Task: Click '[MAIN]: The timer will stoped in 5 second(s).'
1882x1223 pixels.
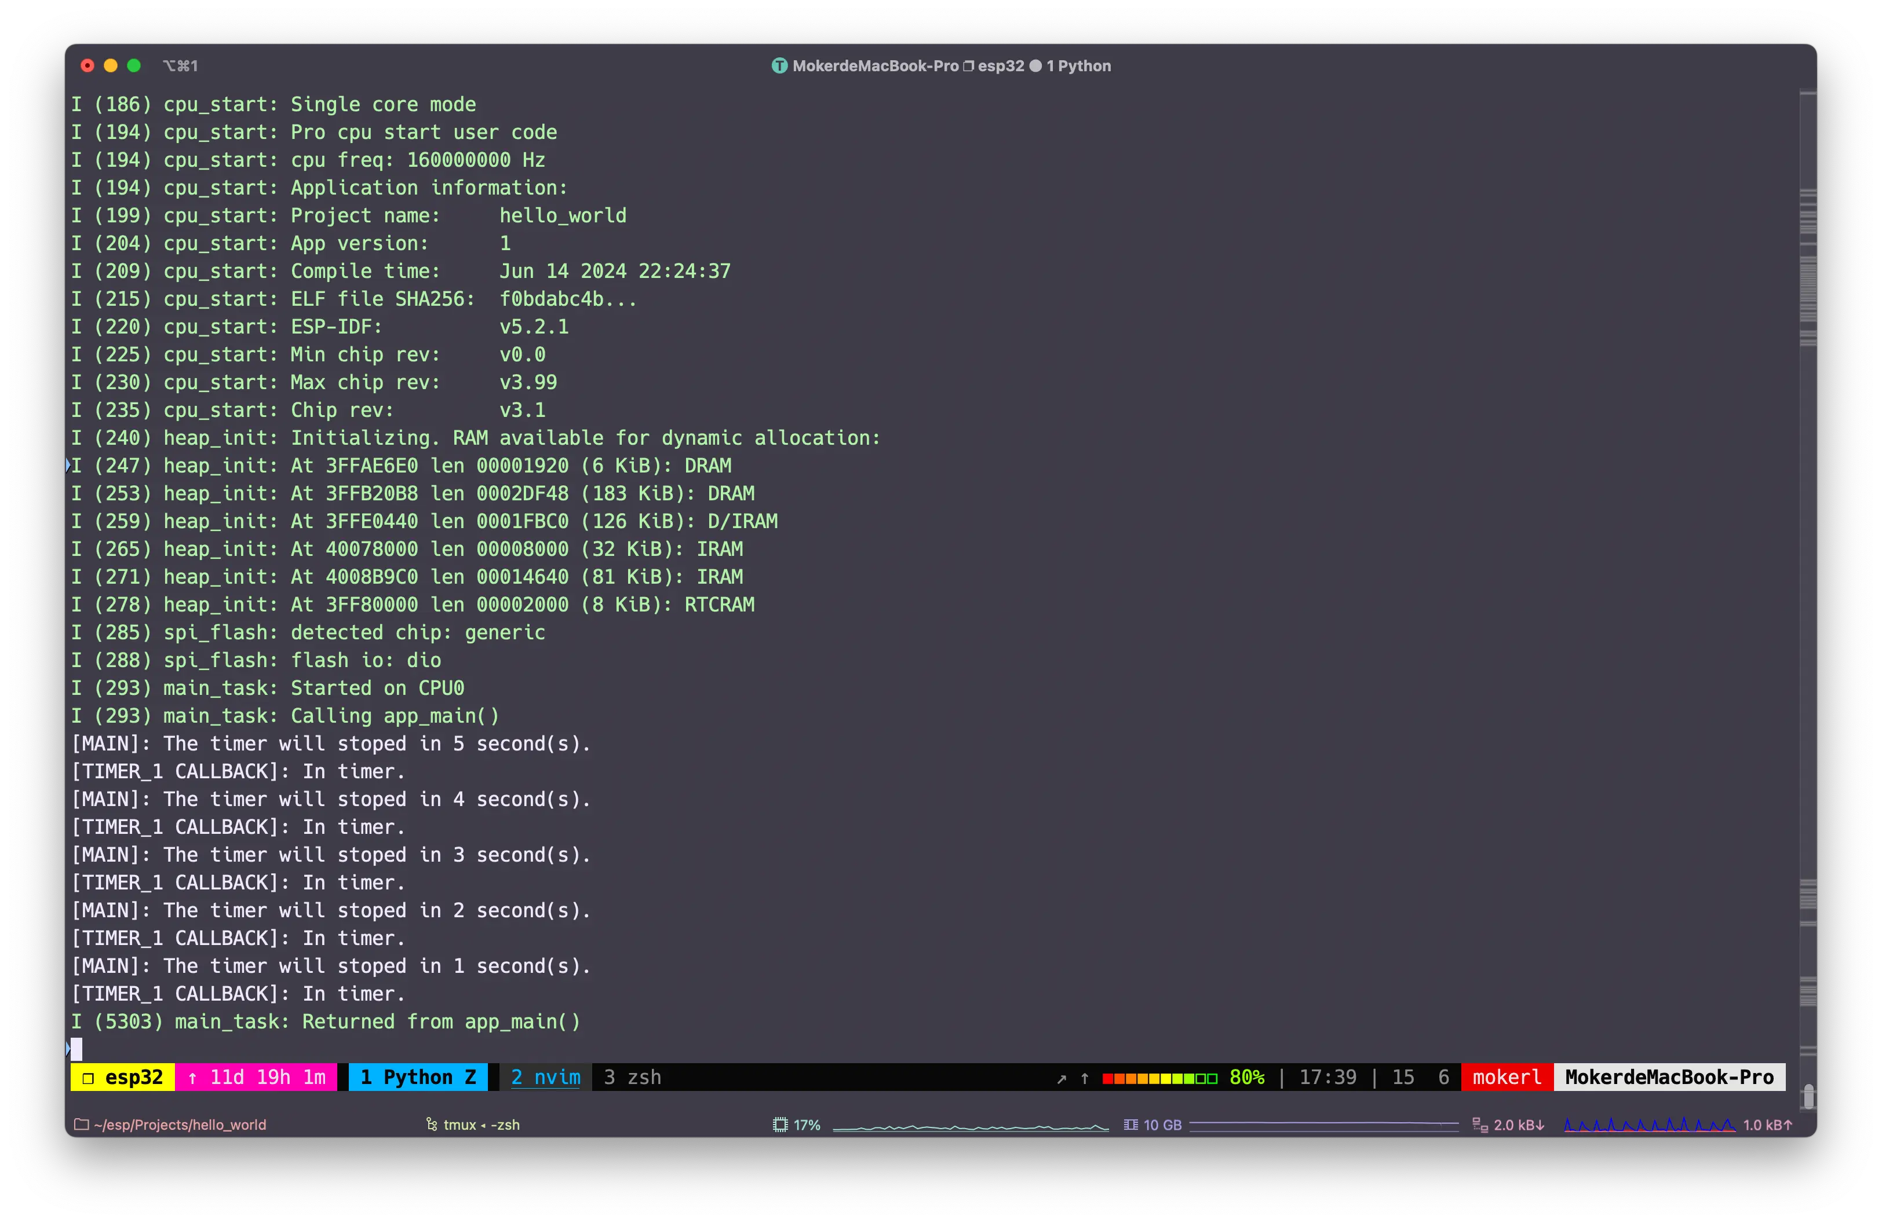Action: pyautogui.click(x=331, y=744)
